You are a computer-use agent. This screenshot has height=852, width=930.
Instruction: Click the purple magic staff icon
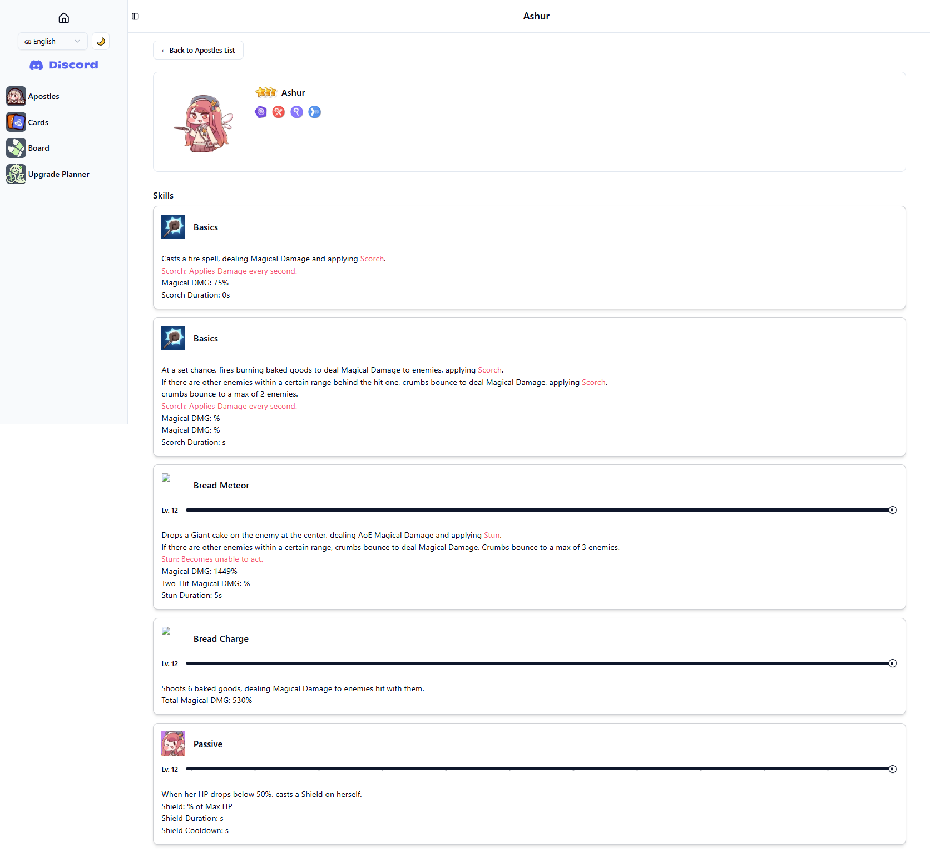pyautogui.click(x=297, y=112)
